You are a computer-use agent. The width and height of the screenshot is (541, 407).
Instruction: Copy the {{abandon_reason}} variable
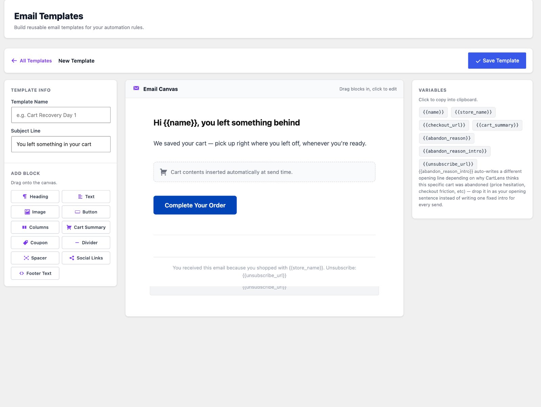click(x=447, y=138)
